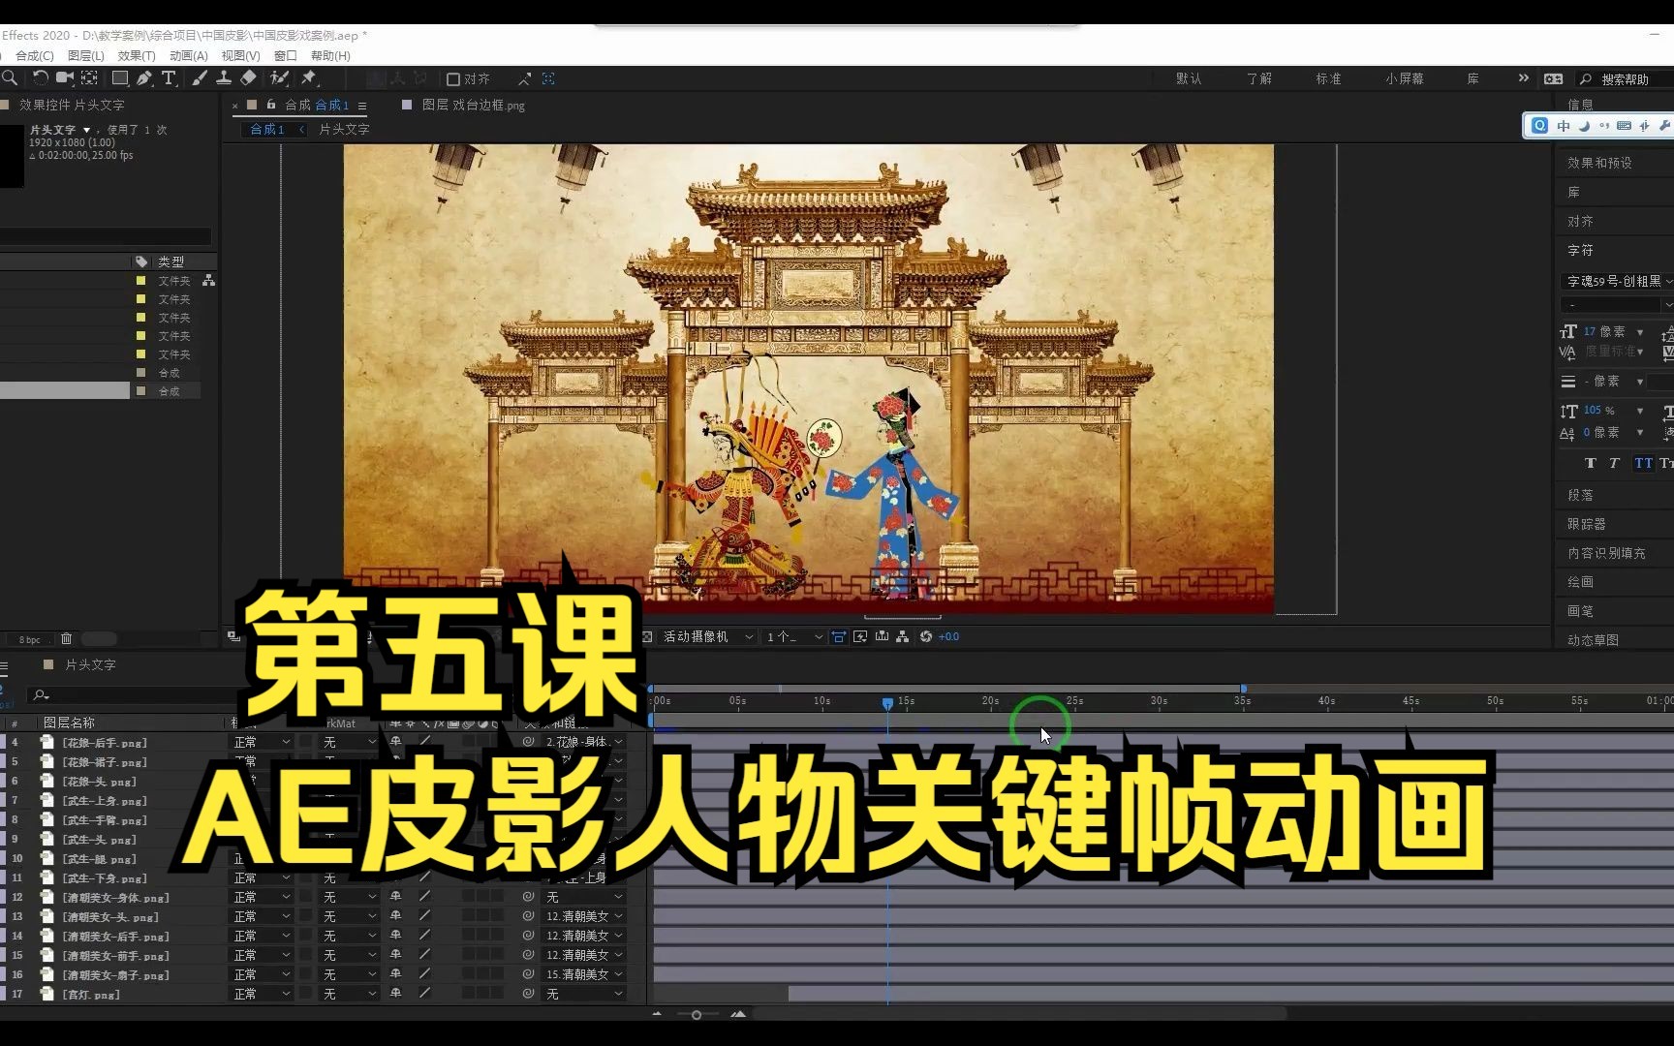Screen dimensions: 1674x1046
Task: Open the 活动摄像机 camera view dropdown
Action: [708, 636]
